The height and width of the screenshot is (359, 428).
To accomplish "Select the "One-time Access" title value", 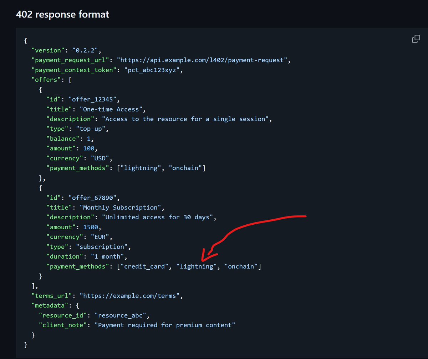I will 112,109.
